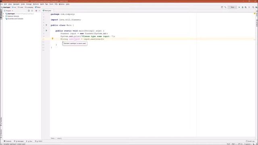258x145 pixels.
Task: Open the Favorites side tool window tab
Action: tap(1, 121)
